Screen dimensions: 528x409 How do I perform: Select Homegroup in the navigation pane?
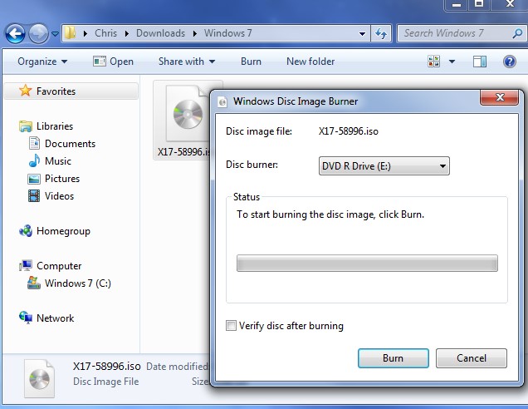63,231
